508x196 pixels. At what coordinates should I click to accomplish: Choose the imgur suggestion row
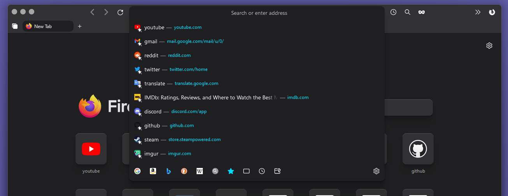pyautogui.click(x=257, y=154)
